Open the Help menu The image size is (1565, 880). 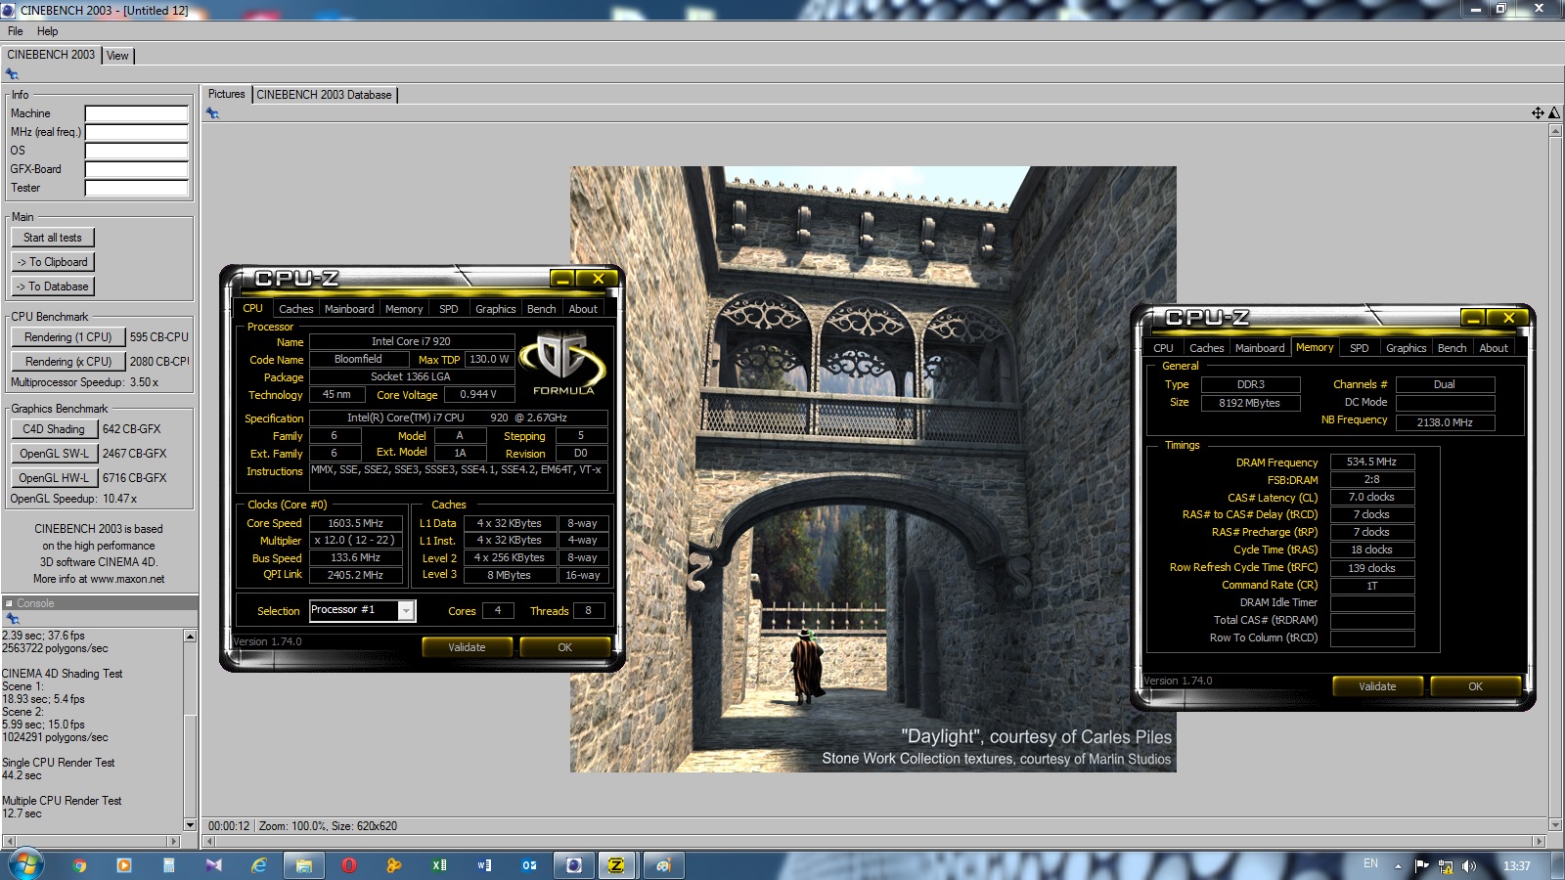tap(47, 31)
